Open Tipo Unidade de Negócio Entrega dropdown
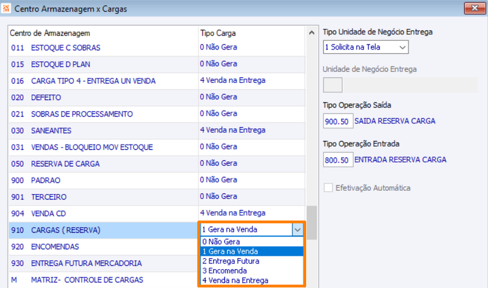The width and height of the screenshot is (488, 288). pyautogui.click(x=365, y=47)
